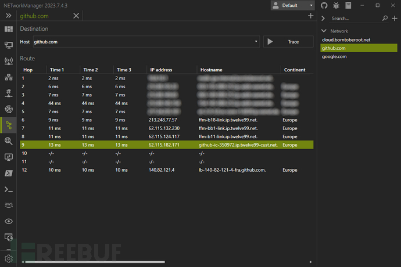Open the Ping Monitor radar icon

coord(9,109)
